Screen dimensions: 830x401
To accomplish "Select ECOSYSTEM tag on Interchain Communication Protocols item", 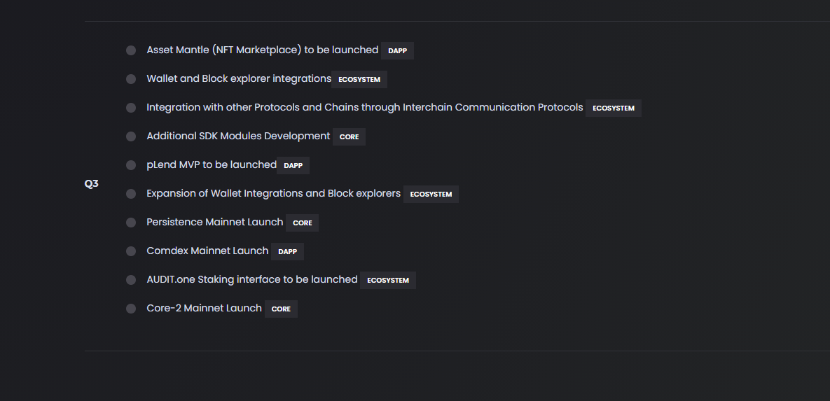I will [614, 108].
